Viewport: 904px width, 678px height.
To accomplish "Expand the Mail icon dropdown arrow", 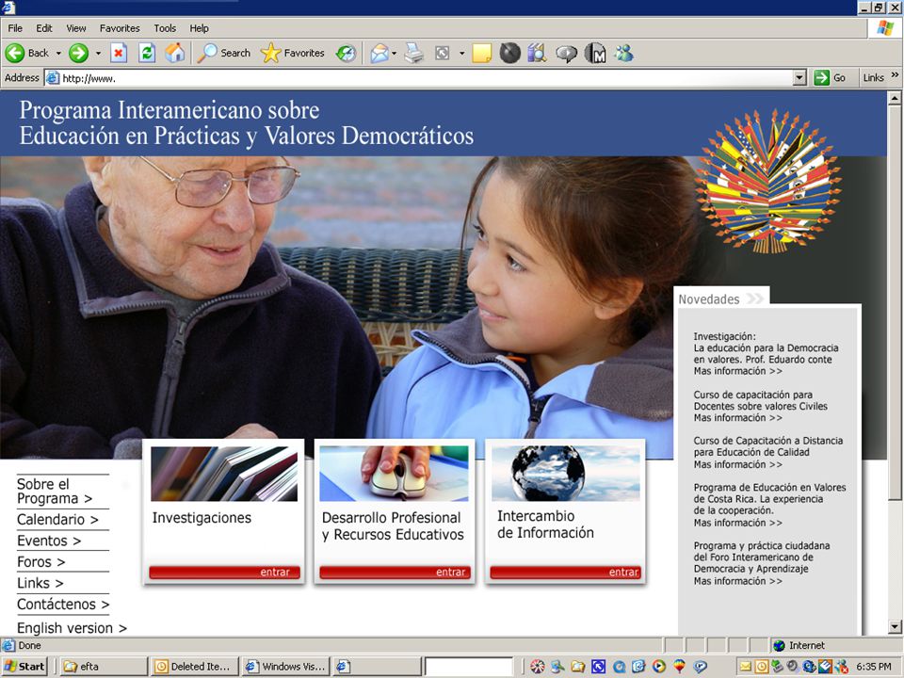I will pyautogui.click(x=395, y=53).
